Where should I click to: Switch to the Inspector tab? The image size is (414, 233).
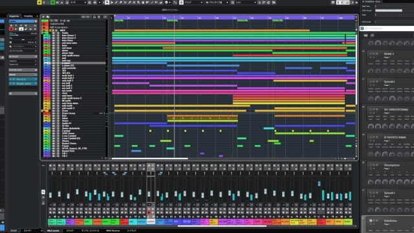click(14, 16)
